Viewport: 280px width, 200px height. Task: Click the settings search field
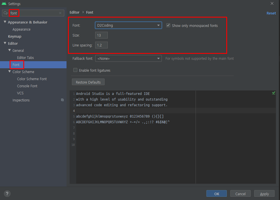(33, 13)
